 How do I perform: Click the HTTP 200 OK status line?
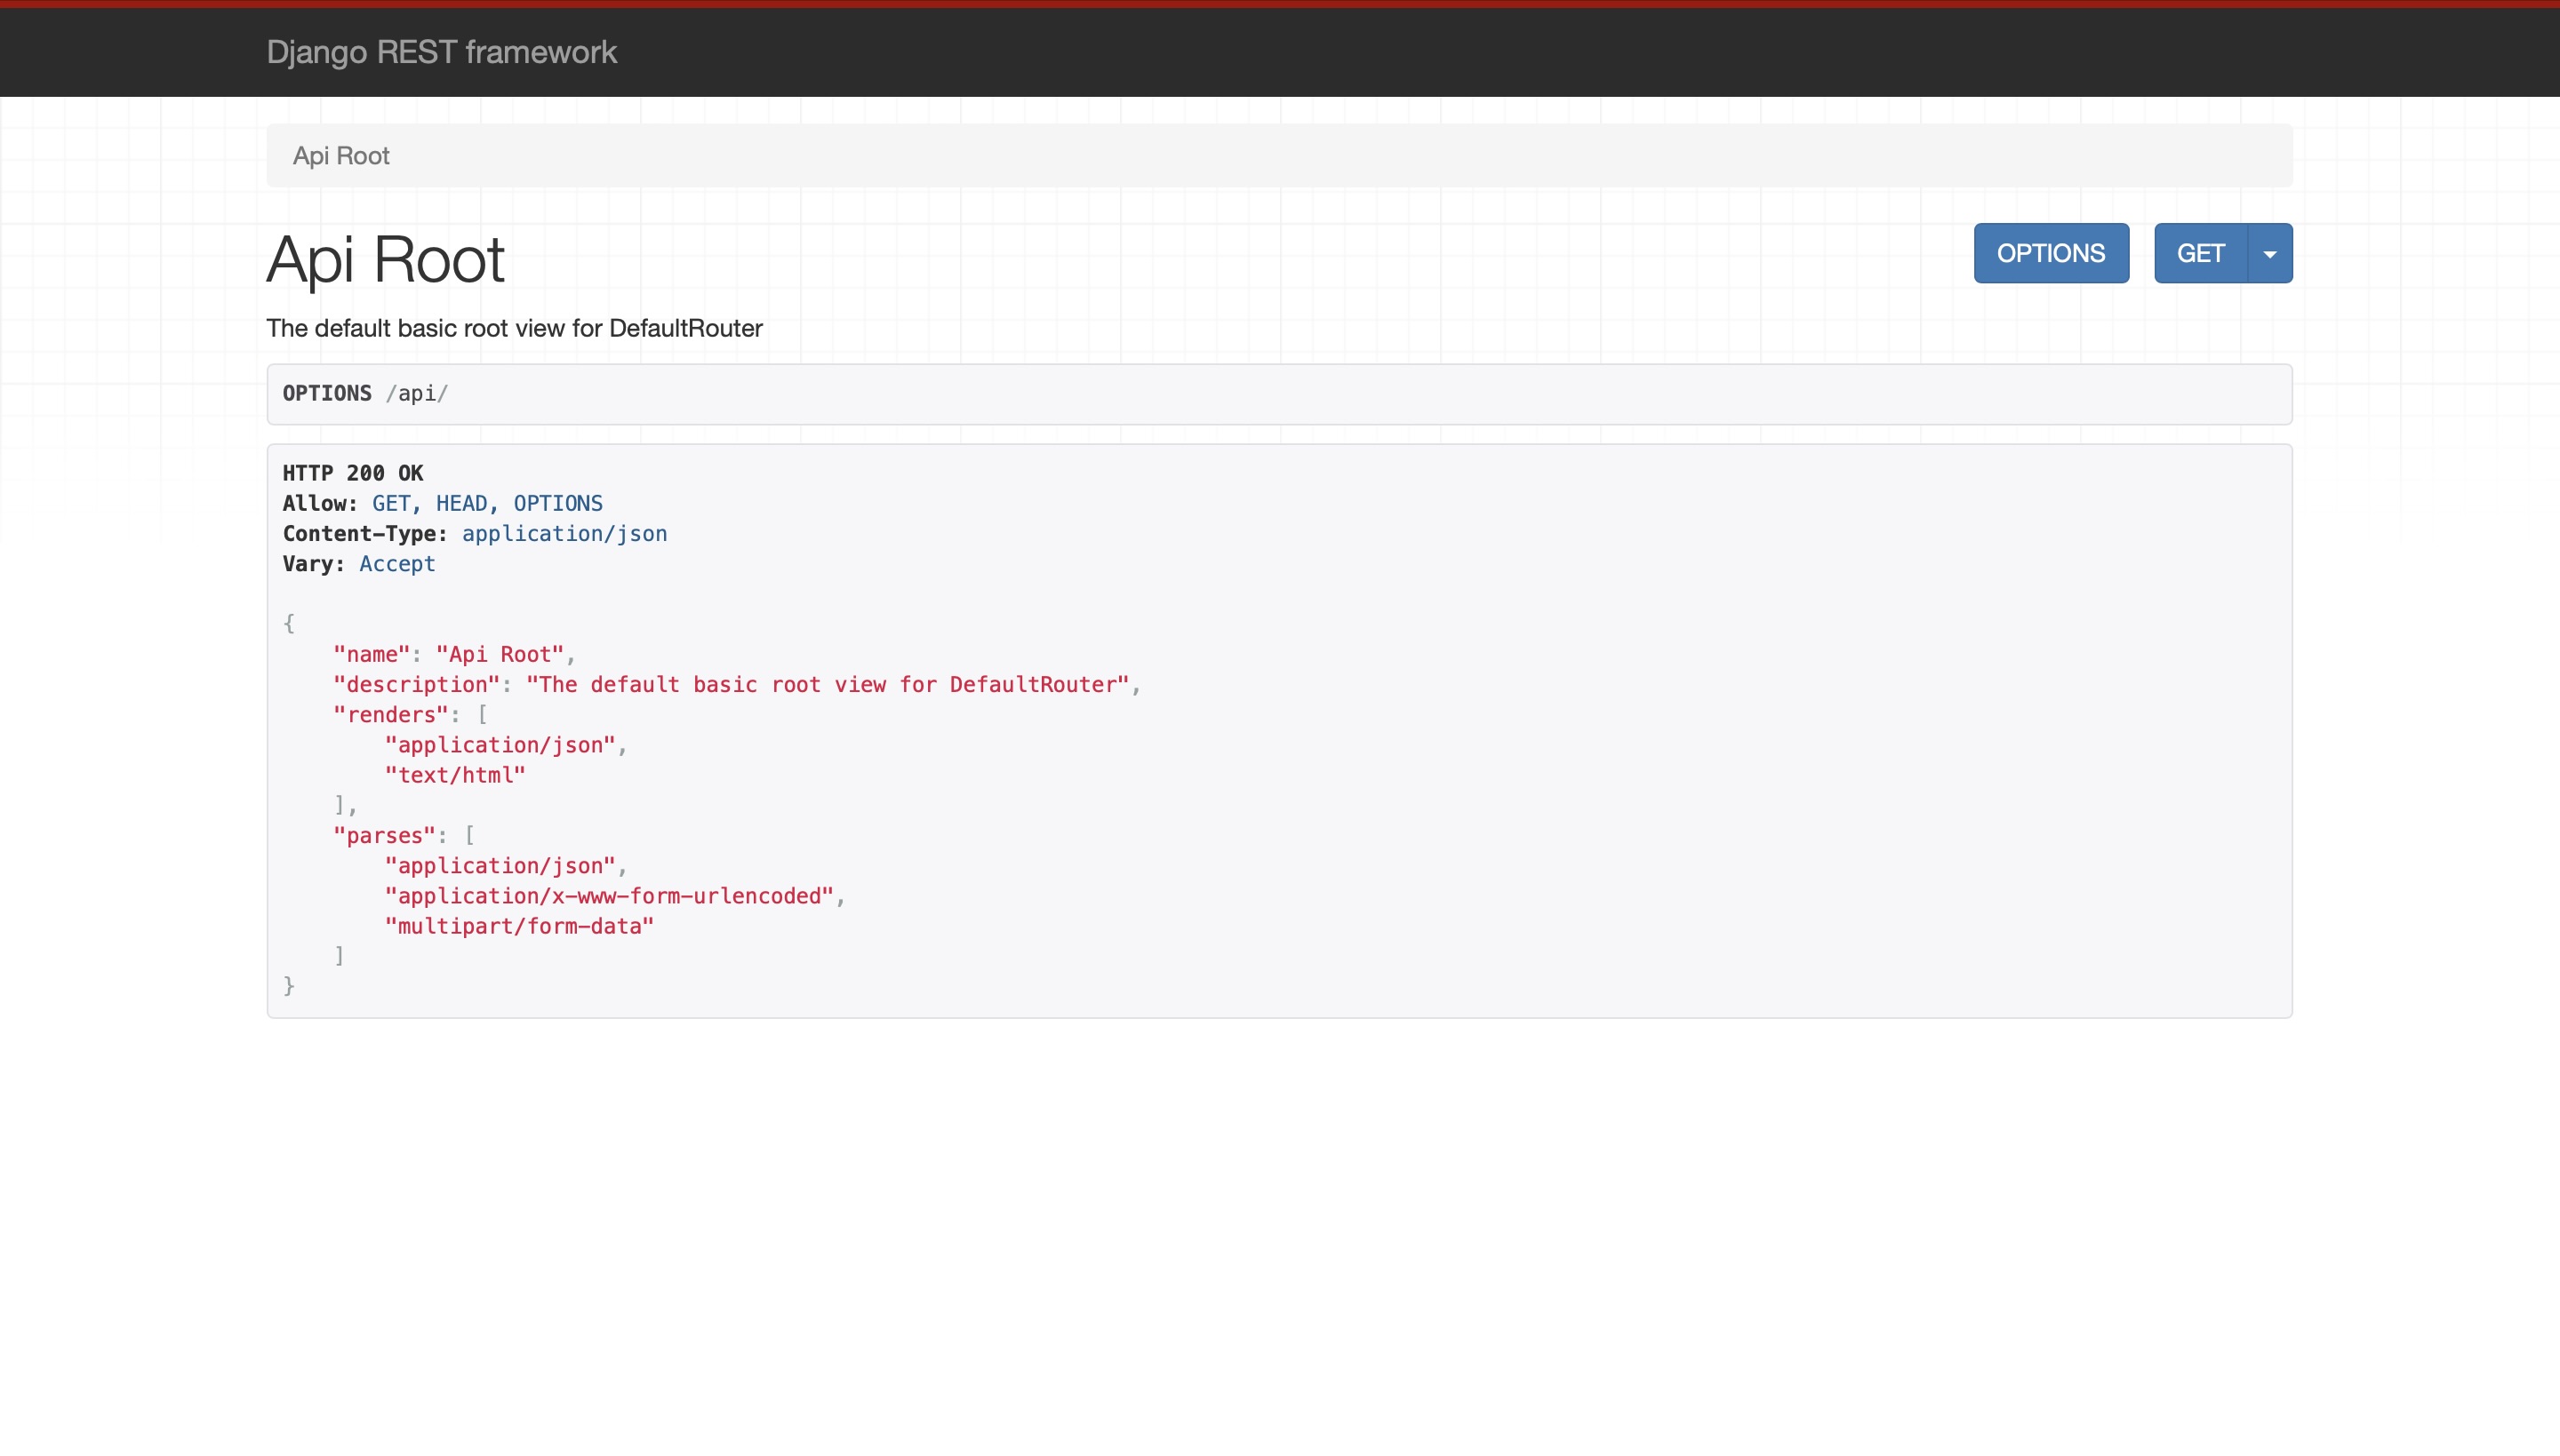pyautogui.click(x=353, y=473)
